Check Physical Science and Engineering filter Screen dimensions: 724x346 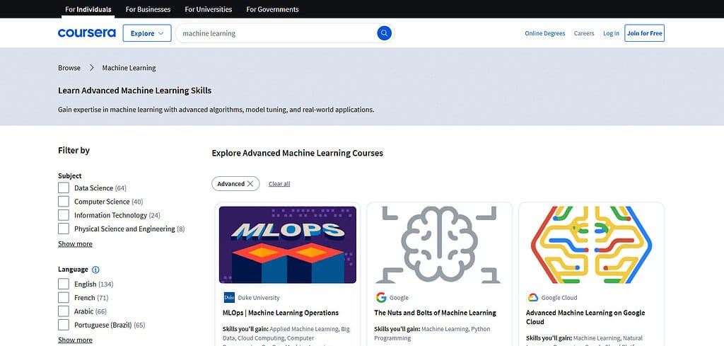point(64,229)
